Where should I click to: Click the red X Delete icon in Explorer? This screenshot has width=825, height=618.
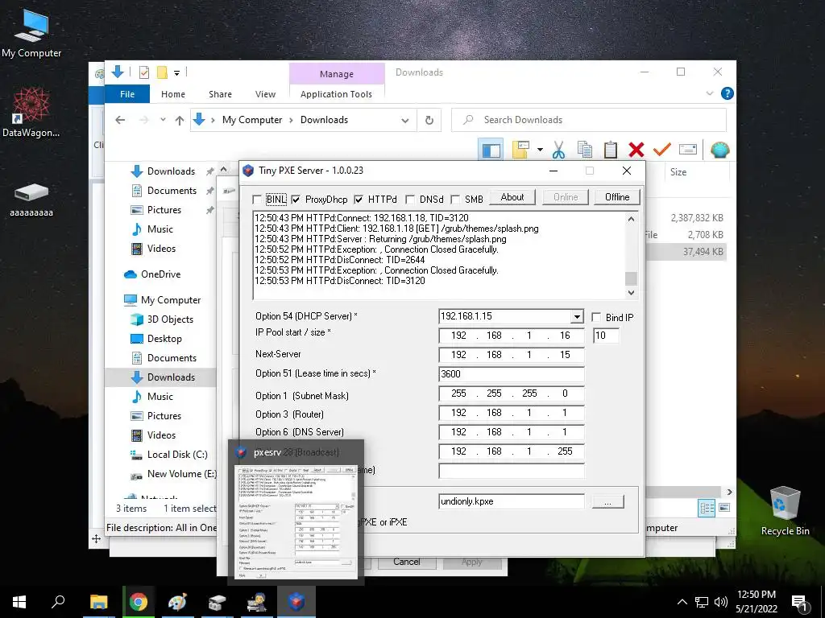click(x=636, y=150)
